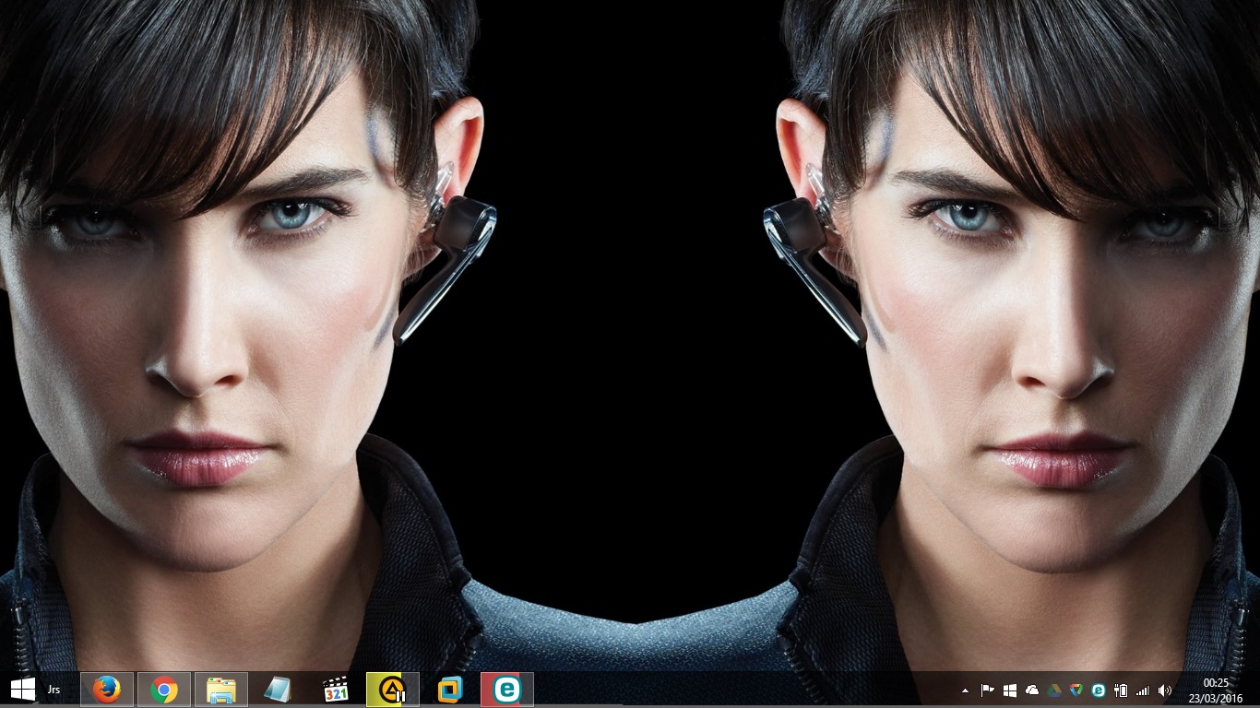Open File Explorer from the taskbar

tap(221, 690)
